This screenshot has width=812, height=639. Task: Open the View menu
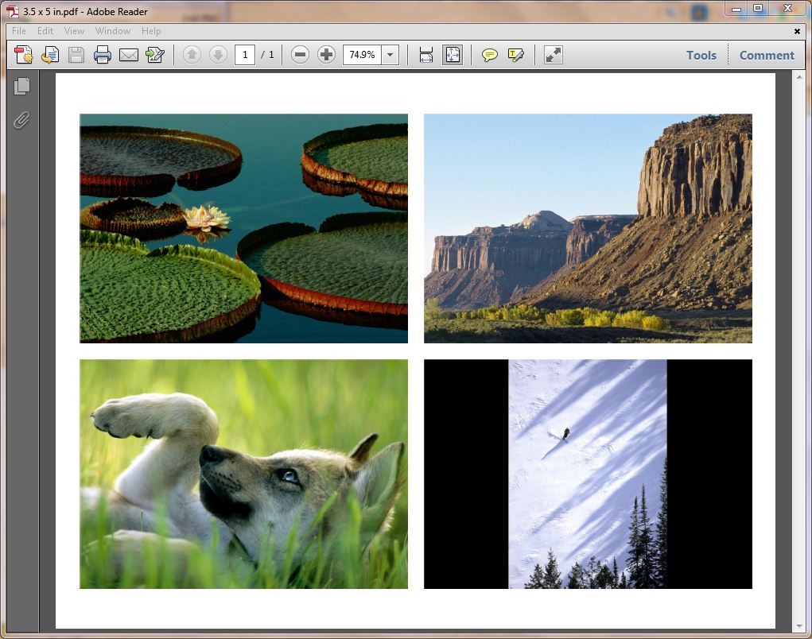74,30
